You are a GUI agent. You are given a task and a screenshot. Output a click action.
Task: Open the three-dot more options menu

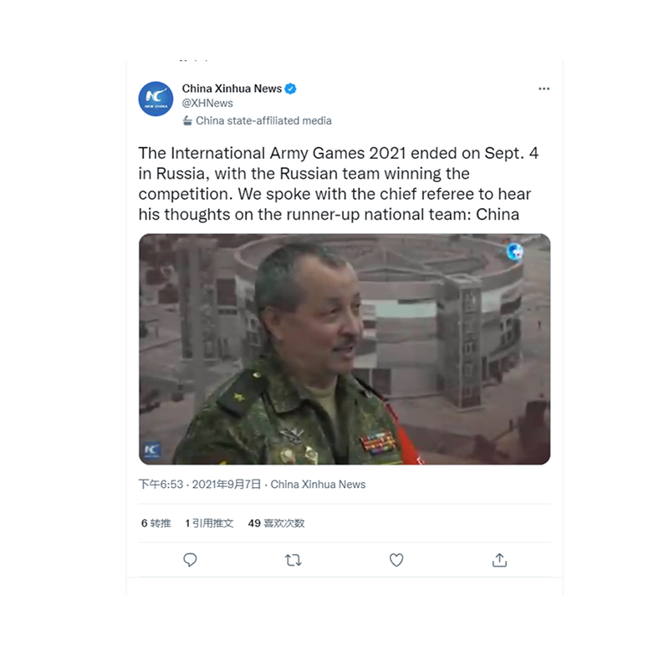tap(544, 89)
